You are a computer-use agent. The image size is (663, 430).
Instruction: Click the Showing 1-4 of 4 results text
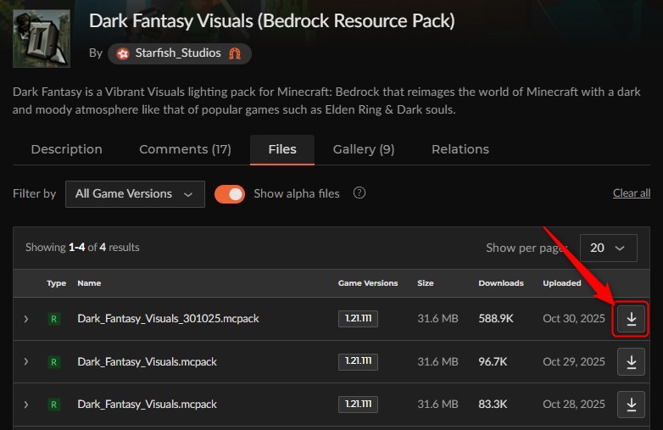pyautogui.click(x=82, y=248)
